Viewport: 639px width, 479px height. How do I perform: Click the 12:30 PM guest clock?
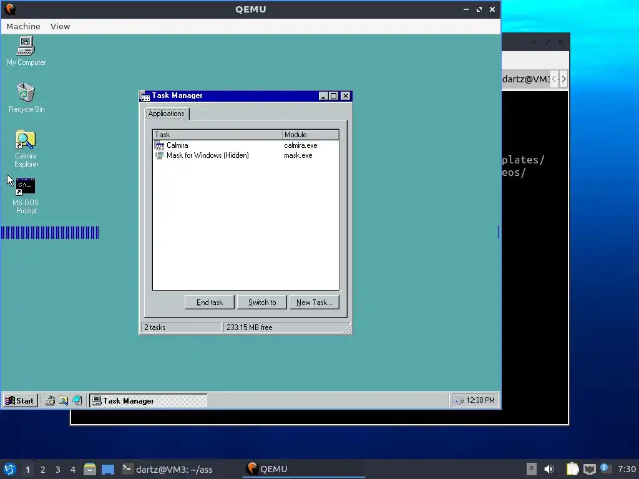pos(480,400)
